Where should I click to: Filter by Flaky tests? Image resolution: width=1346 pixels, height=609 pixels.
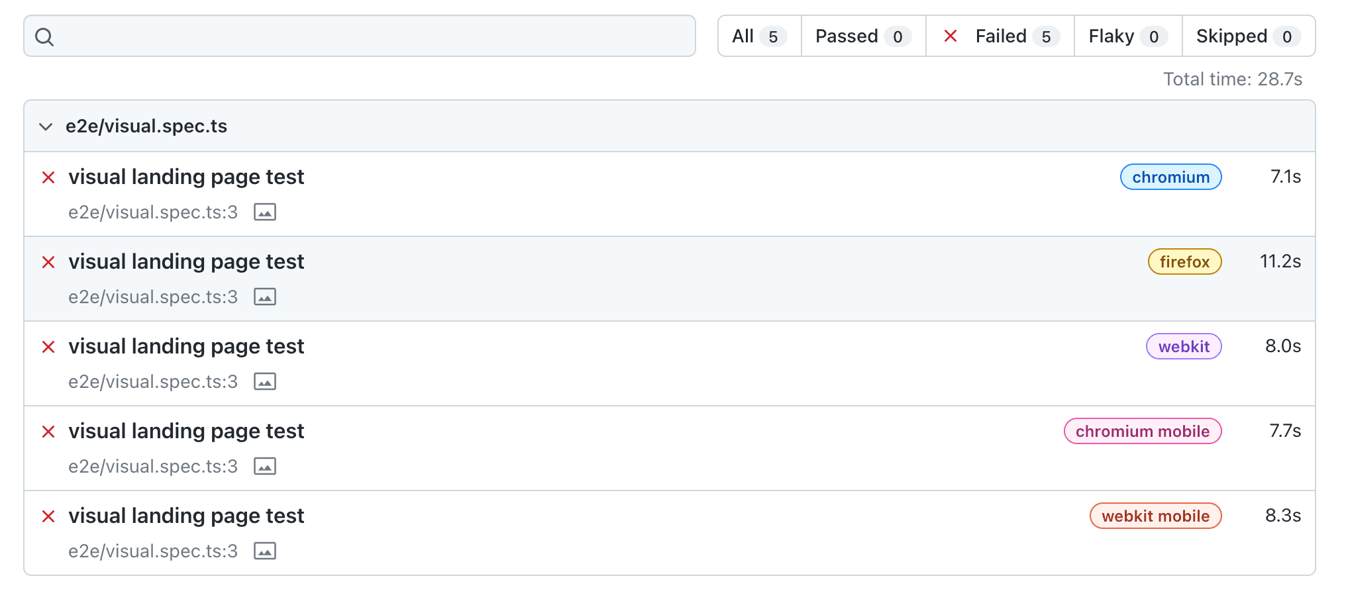tap(1127, 36)
